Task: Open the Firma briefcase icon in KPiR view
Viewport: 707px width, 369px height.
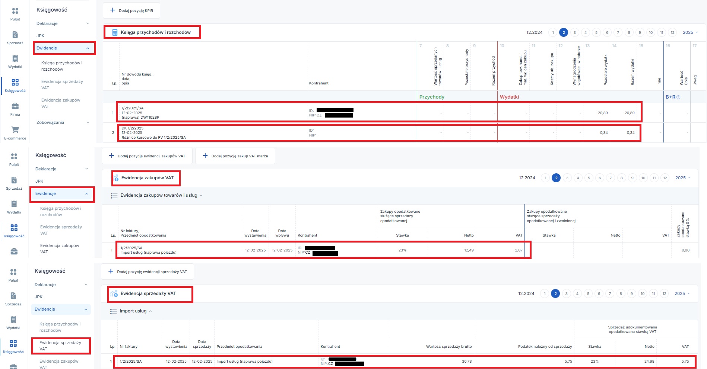Action: [15, 106]
